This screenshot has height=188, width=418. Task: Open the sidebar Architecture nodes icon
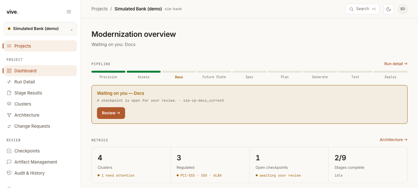click(x=9, y=115)
